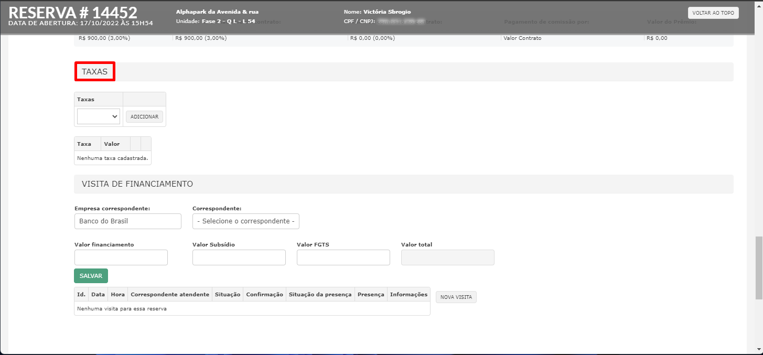Click the 'Informações' column header

tap(409, 295)
